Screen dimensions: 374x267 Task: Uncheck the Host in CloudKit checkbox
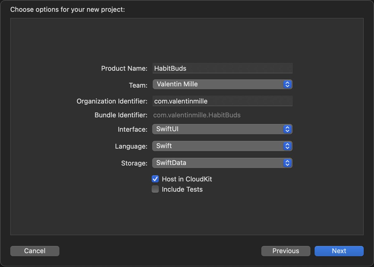pyautogui.click(x=155, y=179)
